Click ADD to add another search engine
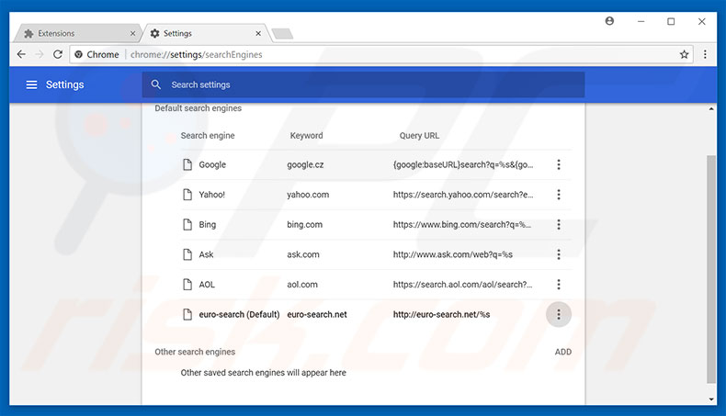Image resolution: width=726 pixels, height=416 pixels. click(563, 352)
